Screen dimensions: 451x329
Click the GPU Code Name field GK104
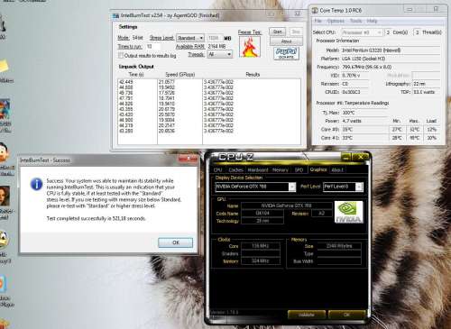[262, 213]
